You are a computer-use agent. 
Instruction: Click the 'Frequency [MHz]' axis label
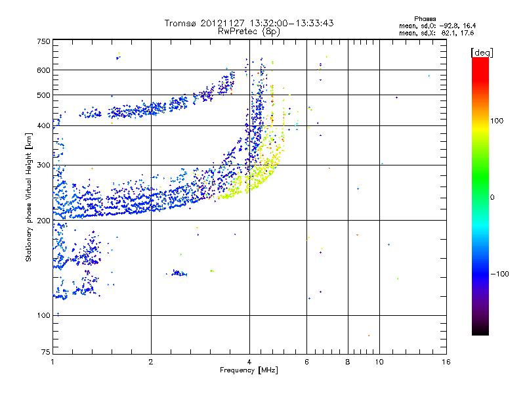tap(249, 370)
